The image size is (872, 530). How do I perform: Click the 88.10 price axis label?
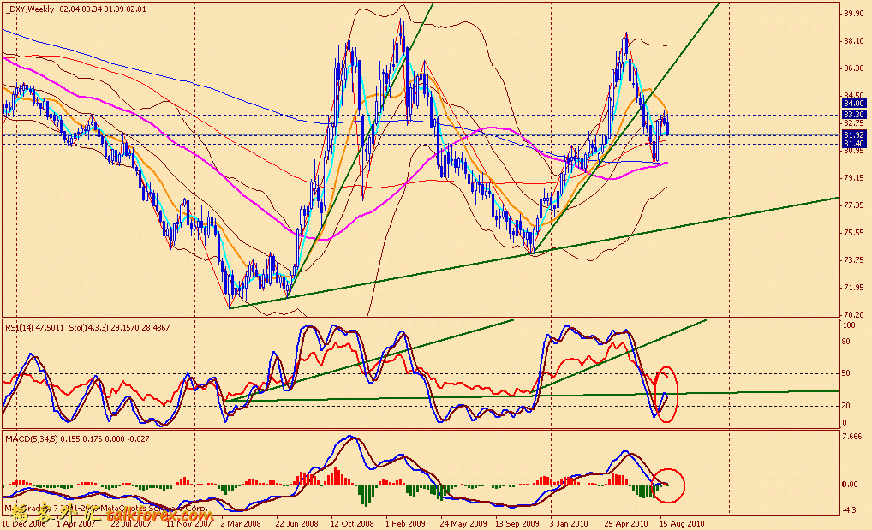point(854,41)
